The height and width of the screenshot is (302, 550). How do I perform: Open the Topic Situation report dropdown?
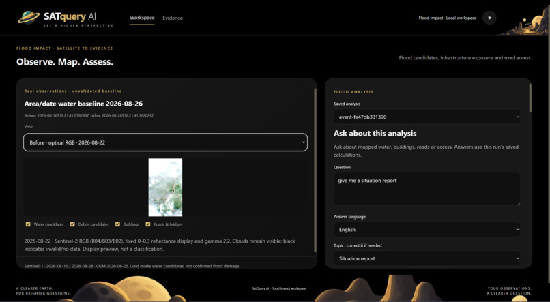coord(427,258)
